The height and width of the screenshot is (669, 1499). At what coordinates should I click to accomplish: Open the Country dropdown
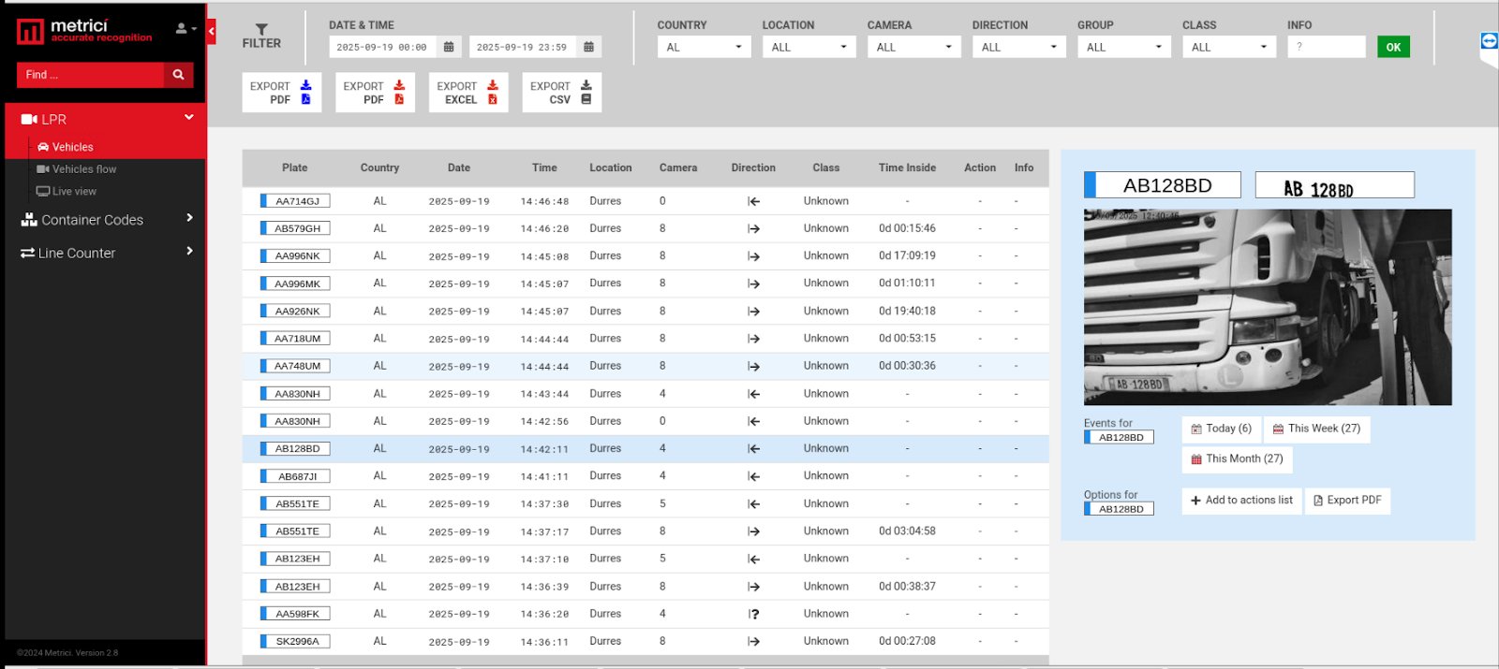[704, 47]
